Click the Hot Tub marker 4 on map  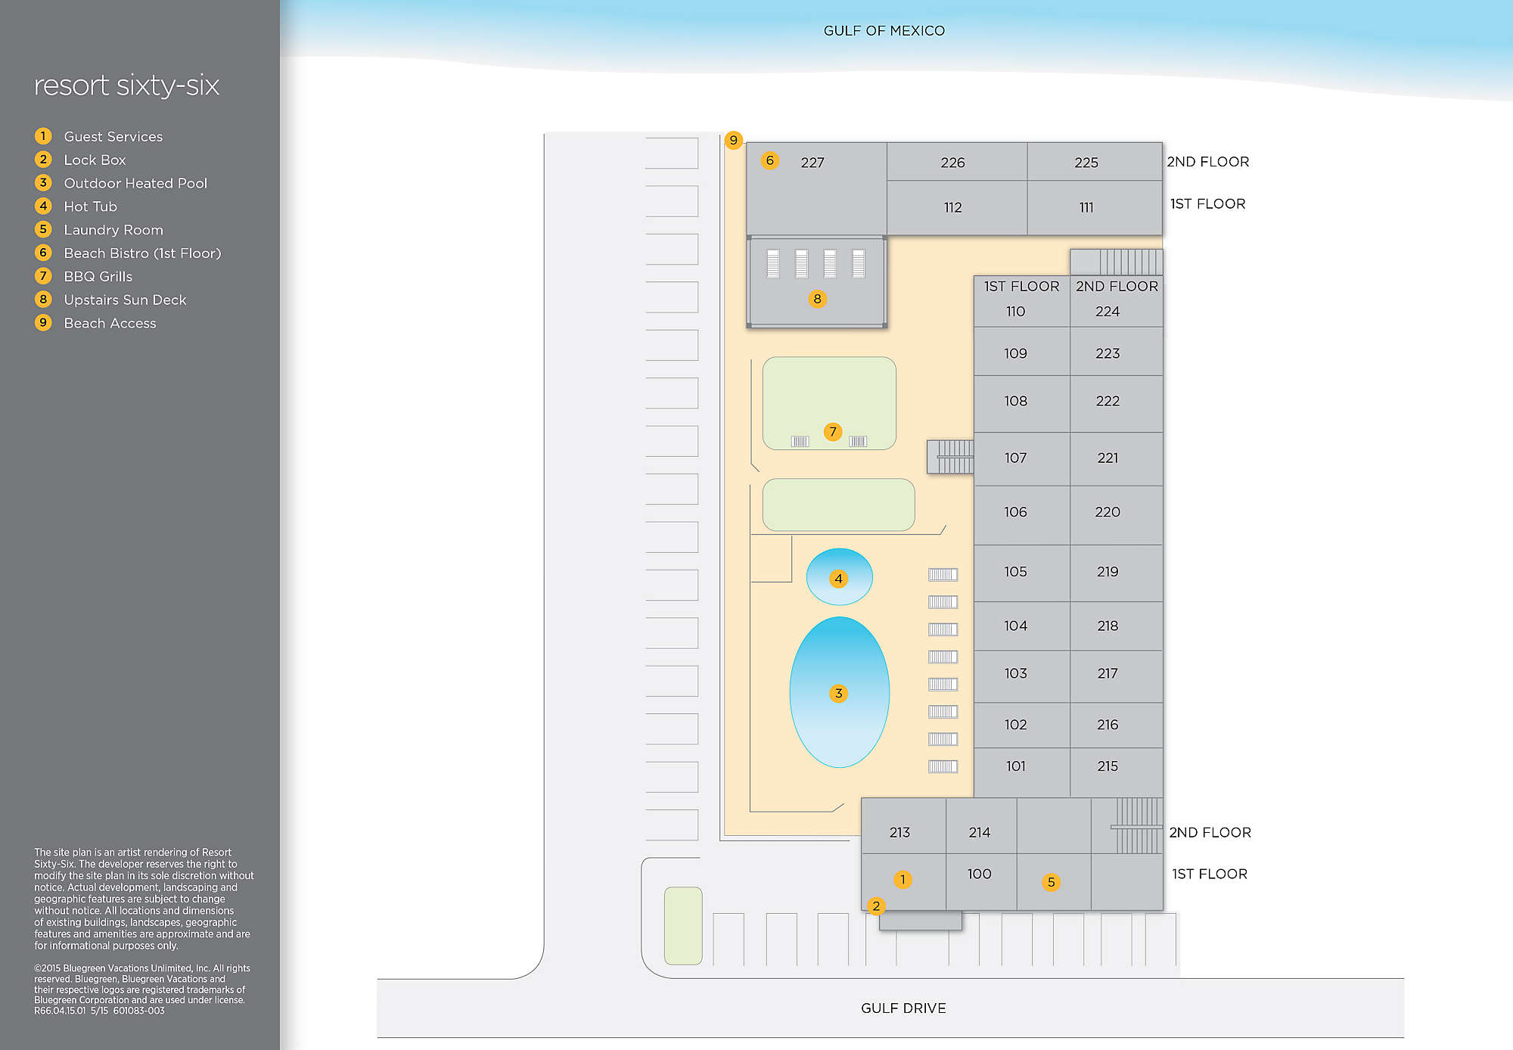pyautogui.click(x=838, y=579)
